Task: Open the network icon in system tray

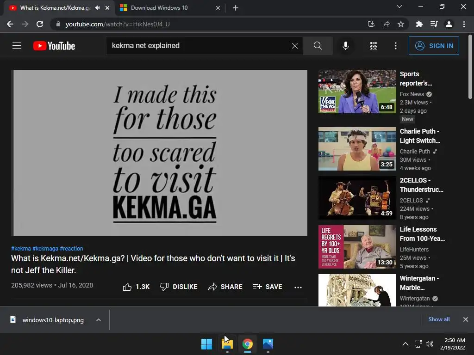Action: (x=418, y=344)
